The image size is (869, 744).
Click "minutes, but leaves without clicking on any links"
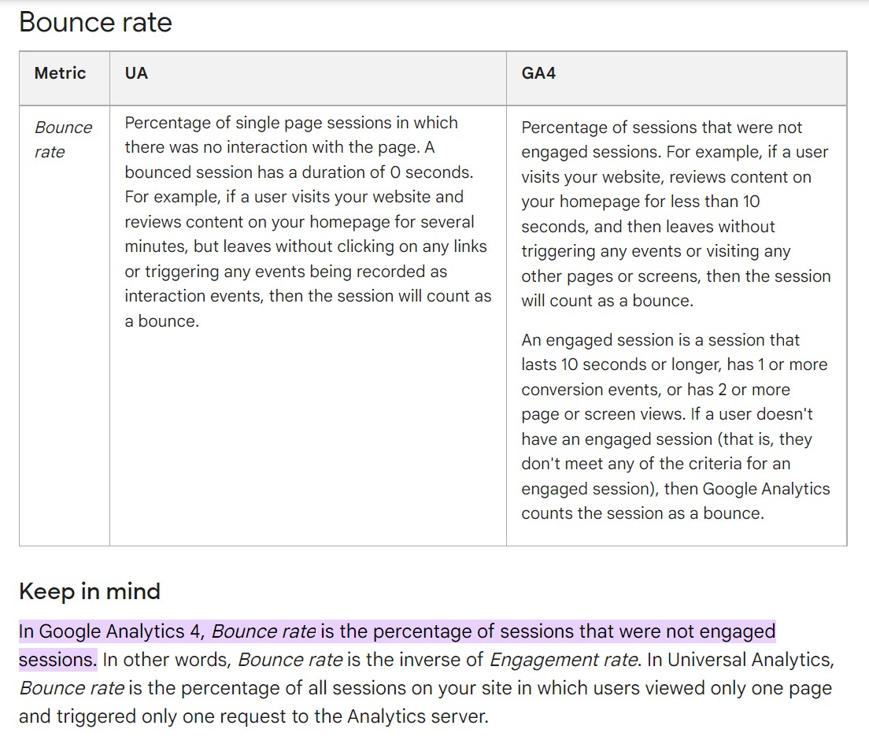coord(305,246)
